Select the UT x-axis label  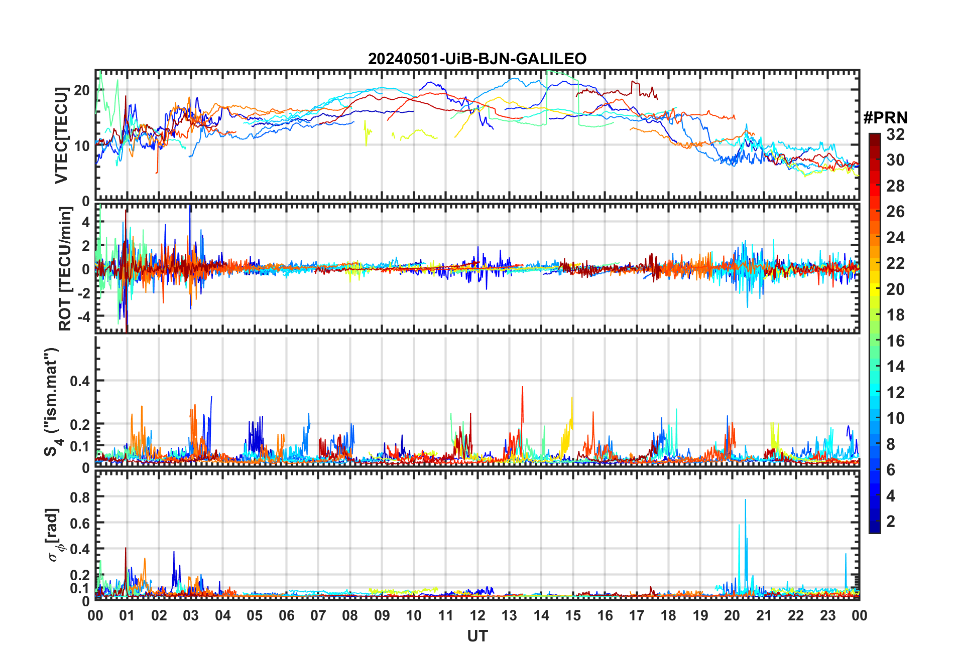tap(477, 636)
